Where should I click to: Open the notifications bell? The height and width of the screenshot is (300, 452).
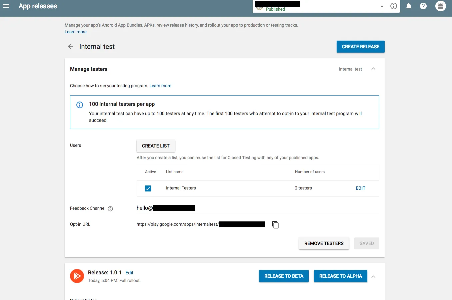click(409, 6)
